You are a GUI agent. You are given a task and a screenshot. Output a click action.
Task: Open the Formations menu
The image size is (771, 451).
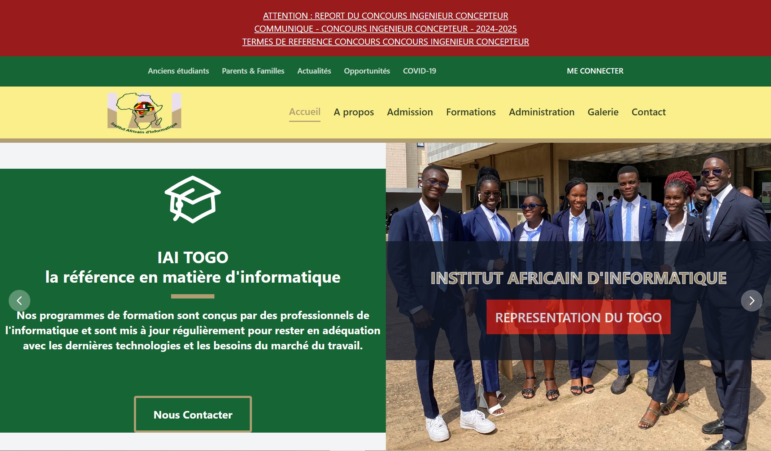point(471,112)
